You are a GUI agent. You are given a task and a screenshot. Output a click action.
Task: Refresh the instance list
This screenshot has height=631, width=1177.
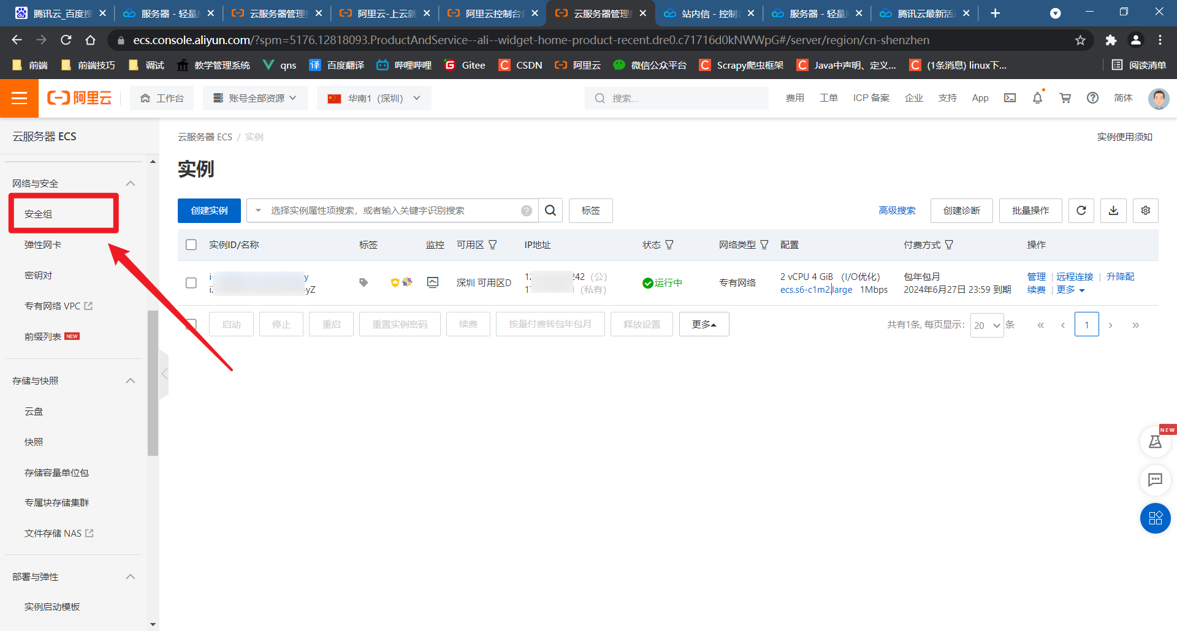tap(1081, 211)
